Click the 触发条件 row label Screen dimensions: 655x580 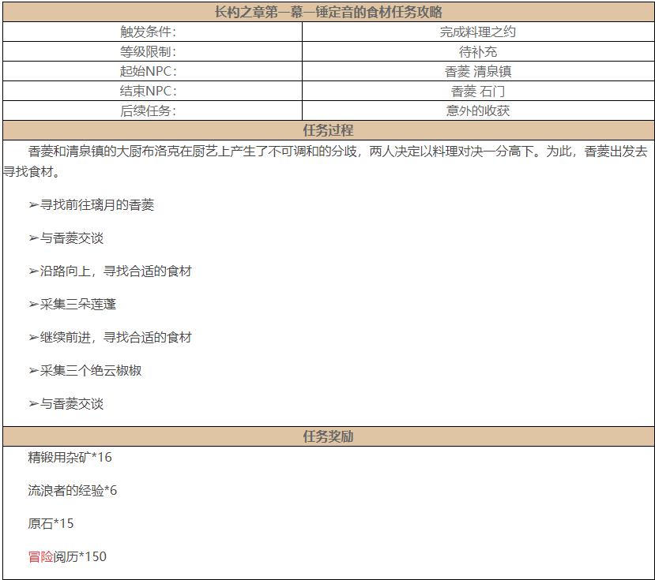156,32
